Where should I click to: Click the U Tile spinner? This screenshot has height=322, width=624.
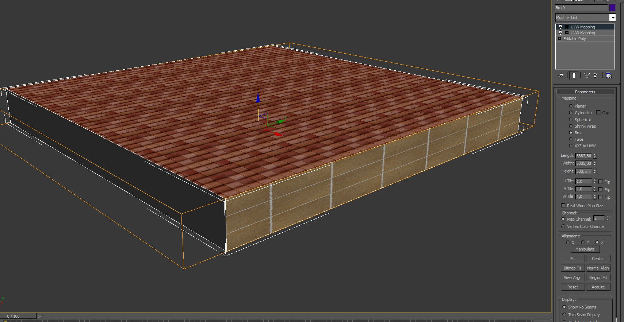tap(595, 181)
